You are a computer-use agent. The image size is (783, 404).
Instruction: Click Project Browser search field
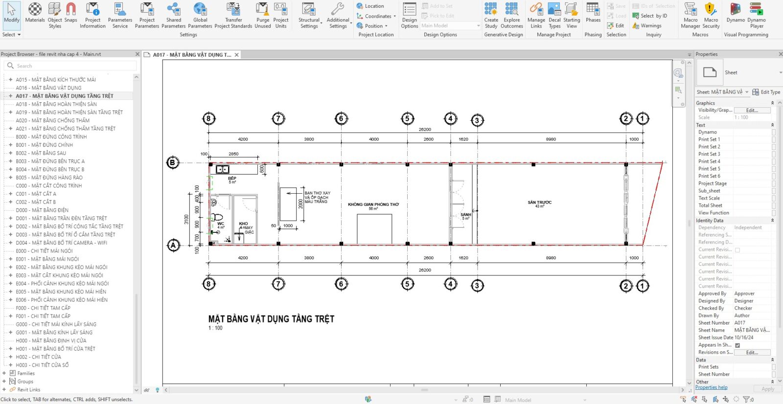[70, 66]
